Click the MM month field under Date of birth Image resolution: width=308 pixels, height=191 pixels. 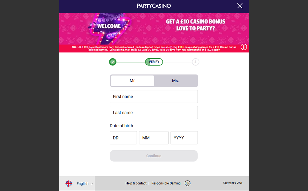coord(154,138)
